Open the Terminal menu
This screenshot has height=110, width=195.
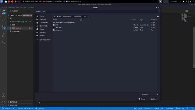click(31, 7)
